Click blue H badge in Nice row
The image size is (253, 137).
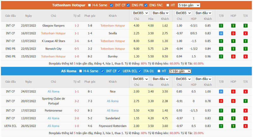[x=221, y=92]
